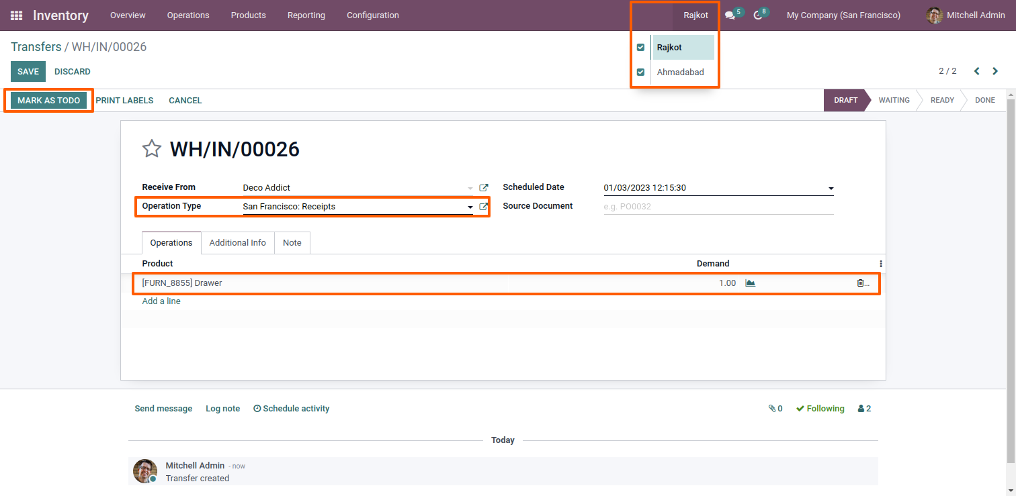1016x496 pixels.
Task: Open the Rajkot warehouse switcher
Action: coord(695,15)
